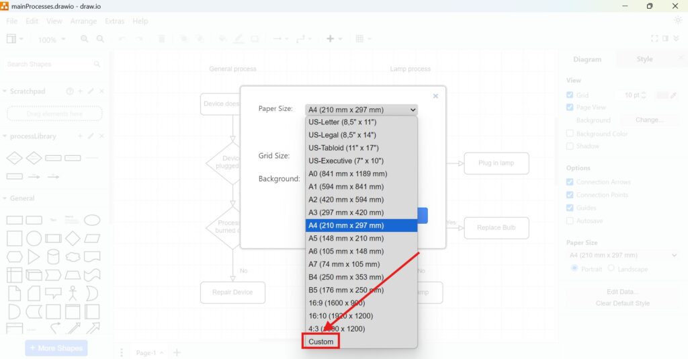
Task: Disable the Page View checkbox
Action: 570,108
